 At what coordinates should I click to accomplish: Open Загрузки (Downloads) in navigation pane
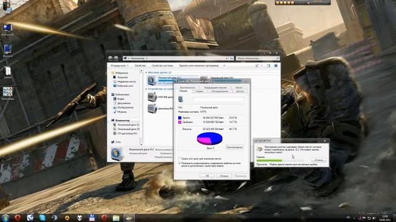123,77
